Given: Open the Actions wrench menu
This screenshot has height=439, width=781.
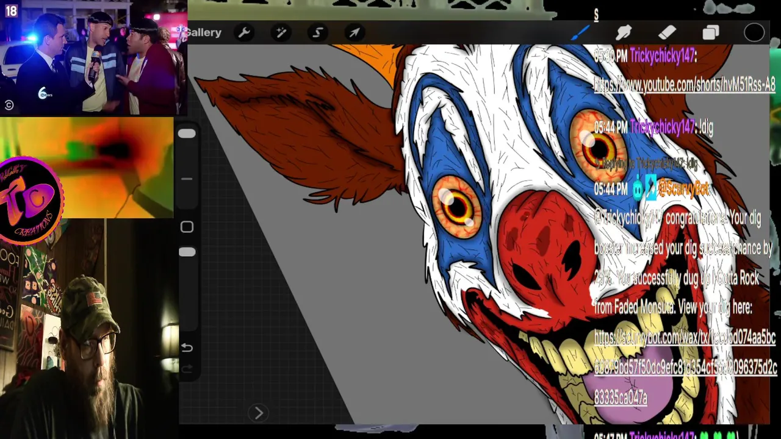Looking at the screenshot, I should [x=243, y=32].
